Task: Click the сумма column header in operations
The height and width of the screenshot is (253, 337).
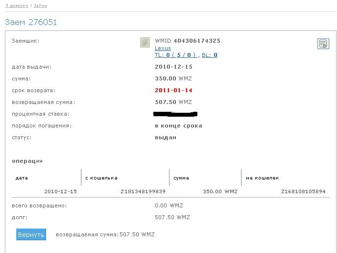Action: coord(181,178)
